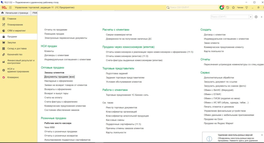Open Печать этикеток и ценников

point(219,107)
